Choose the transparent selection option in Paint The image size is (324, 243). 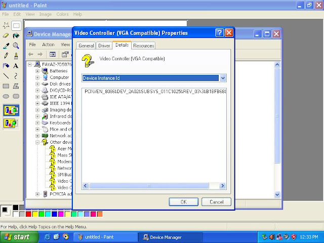11,123
